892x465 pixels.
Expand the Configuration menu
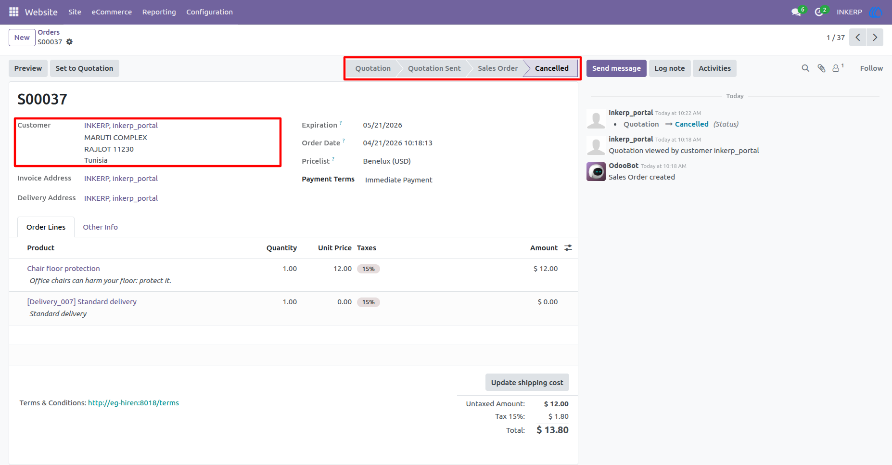click(210, 12)
